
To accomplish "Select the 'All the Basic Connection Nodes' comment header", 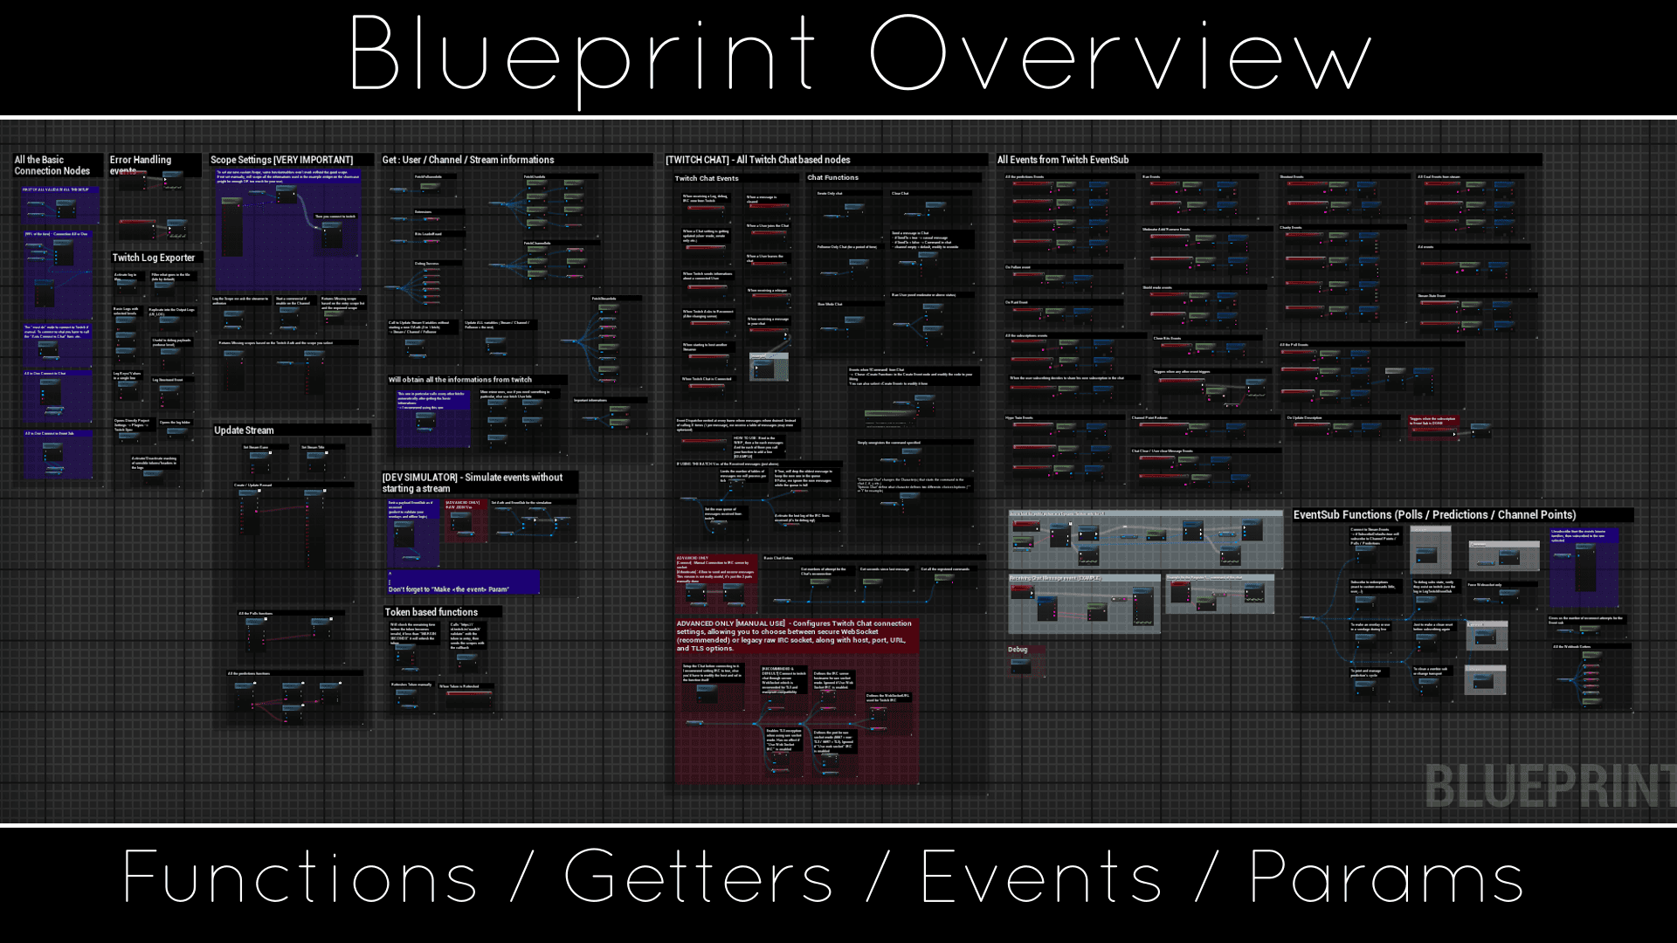I will pyautogui.click(x=52, y=165).
